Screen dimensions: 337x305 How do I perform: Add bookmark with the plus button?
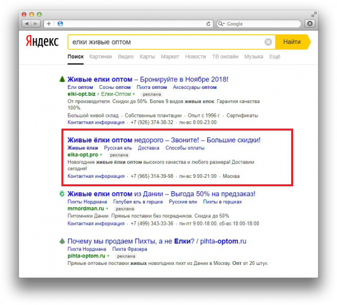click(x=49, y=24)
